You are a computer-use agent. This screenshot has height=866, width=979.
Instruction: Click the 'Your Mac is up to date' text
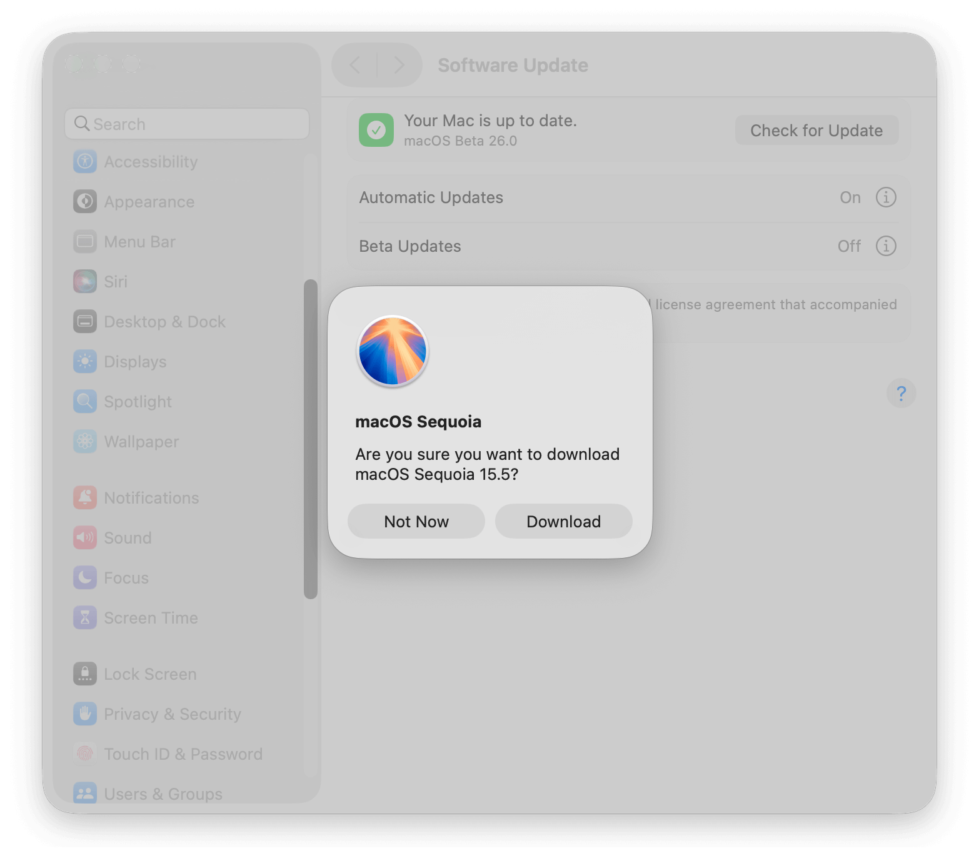tap(490, 120)
